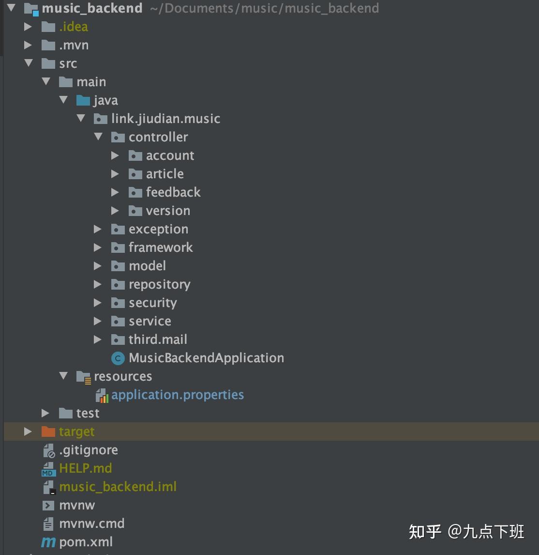Expand the security package
539x555 pixels.
[x=98, y=302]
